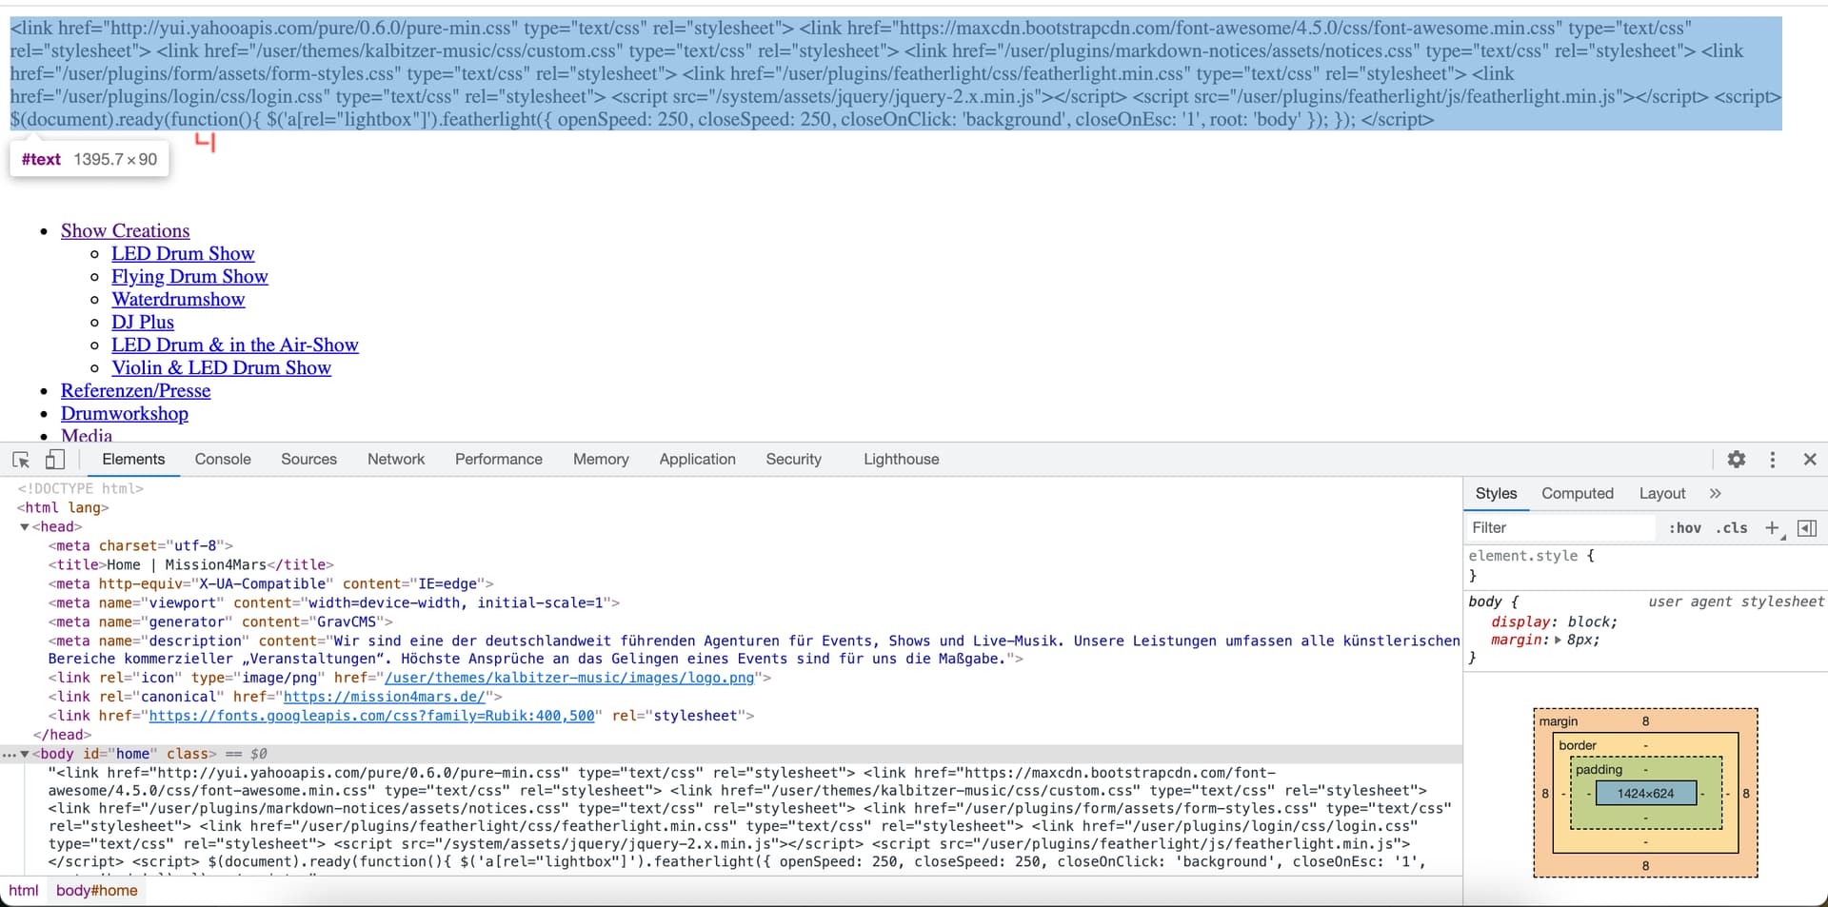
Task: Click the element.style rule
Action: tap(1531, 556)
